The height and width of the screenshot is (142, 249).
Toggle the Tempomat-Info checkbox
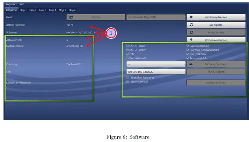(x=188, y=58)
